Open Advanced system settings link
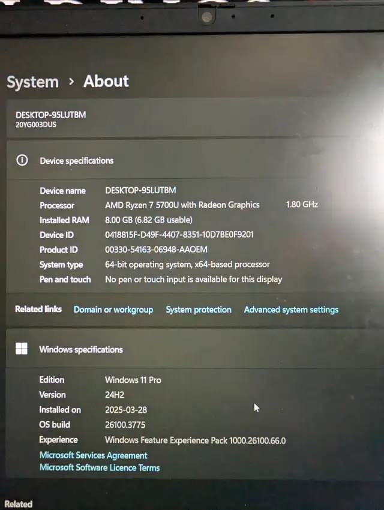 tap(291, 310)
